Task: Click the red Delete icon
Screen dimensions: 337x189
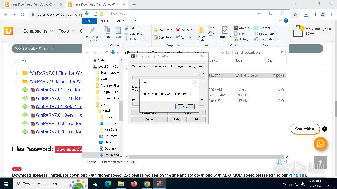Action: 178,30
